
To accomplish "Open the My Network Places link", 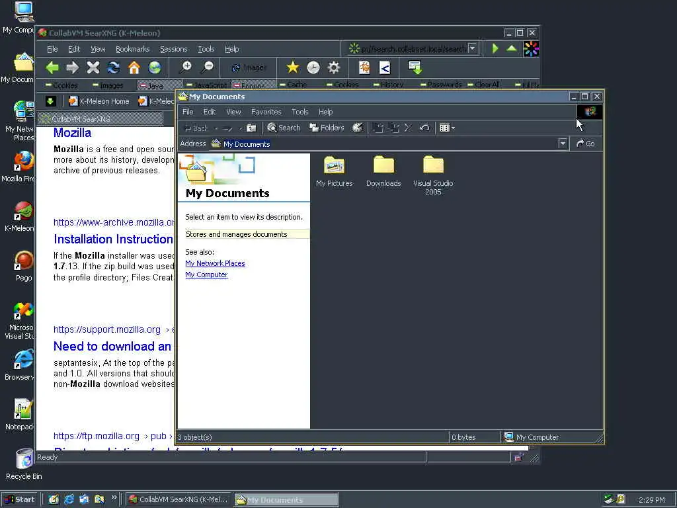I will point(215,263).
